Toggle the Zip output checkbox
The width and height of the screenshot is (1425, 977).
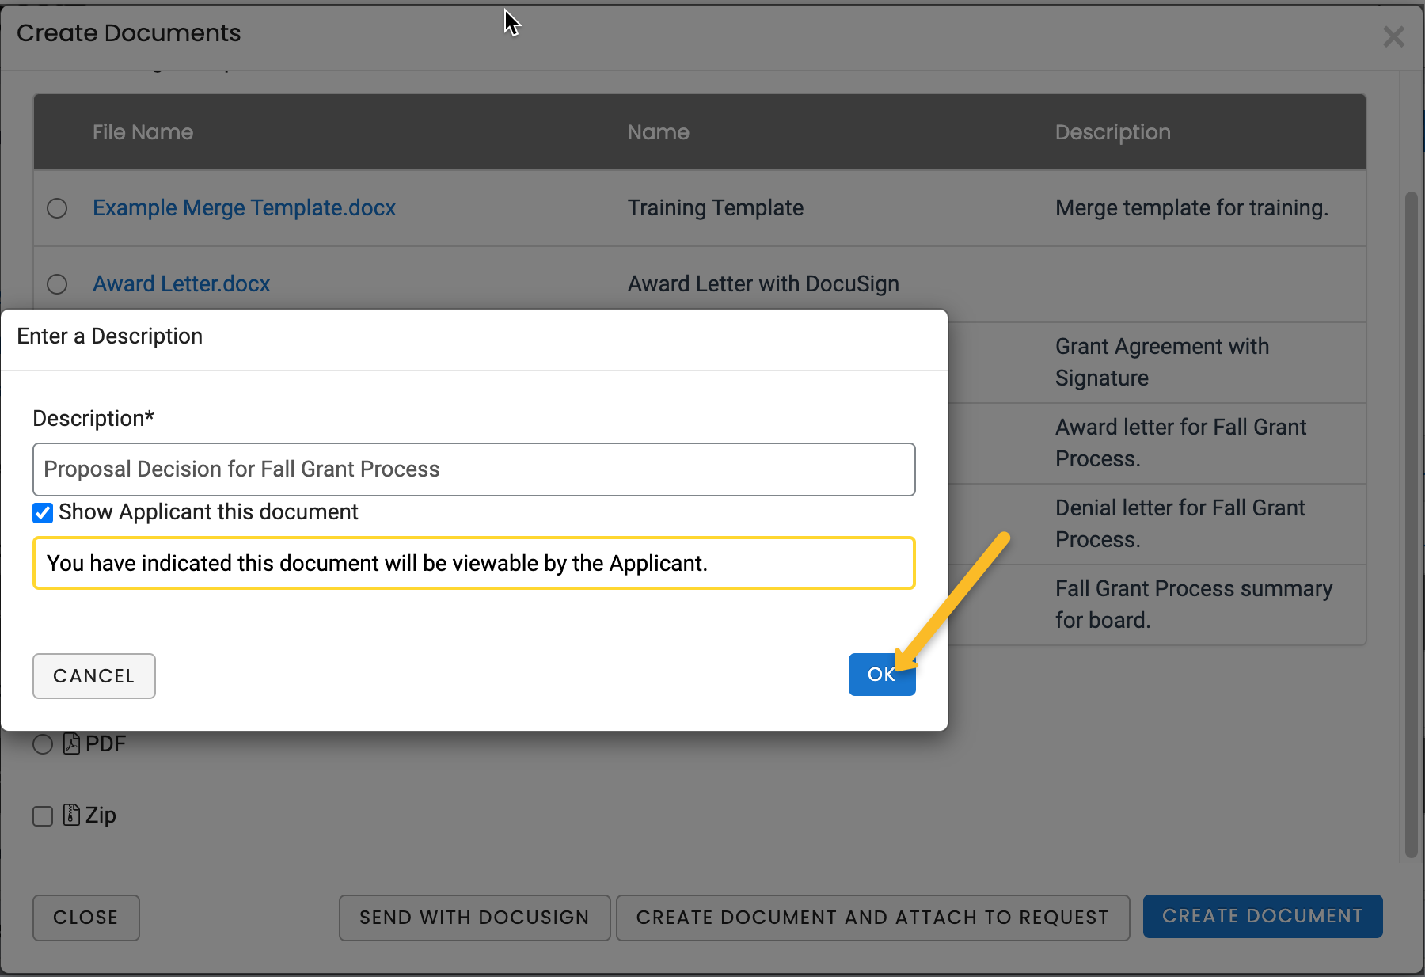[42, 815]
